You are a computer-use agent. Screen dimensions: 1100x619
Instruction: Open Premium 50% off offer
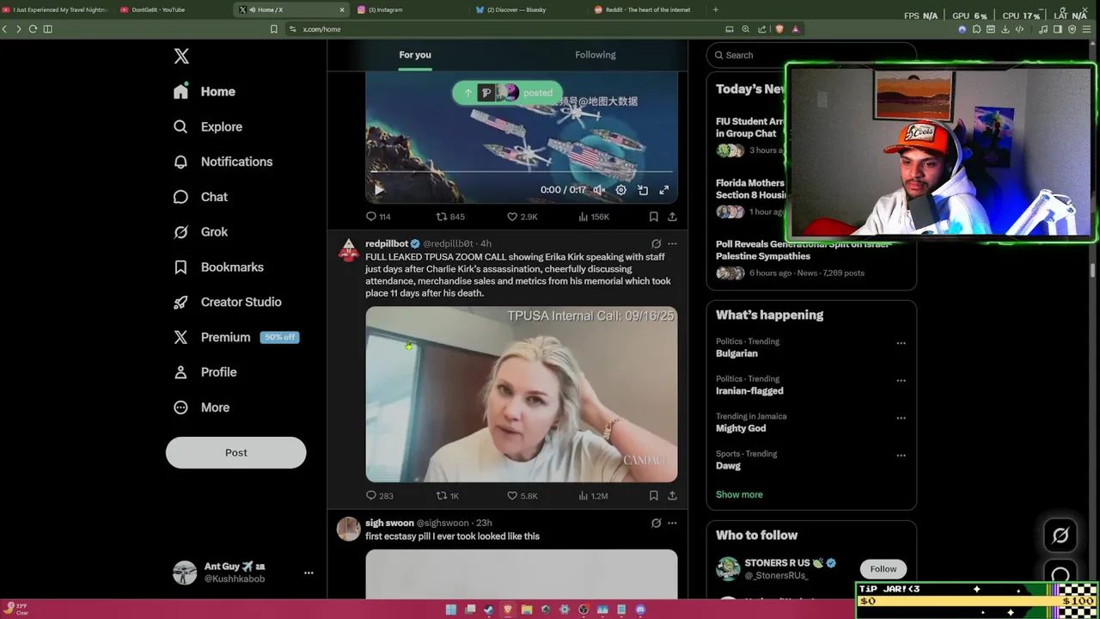pyautogui.click(x=236, y=337)
